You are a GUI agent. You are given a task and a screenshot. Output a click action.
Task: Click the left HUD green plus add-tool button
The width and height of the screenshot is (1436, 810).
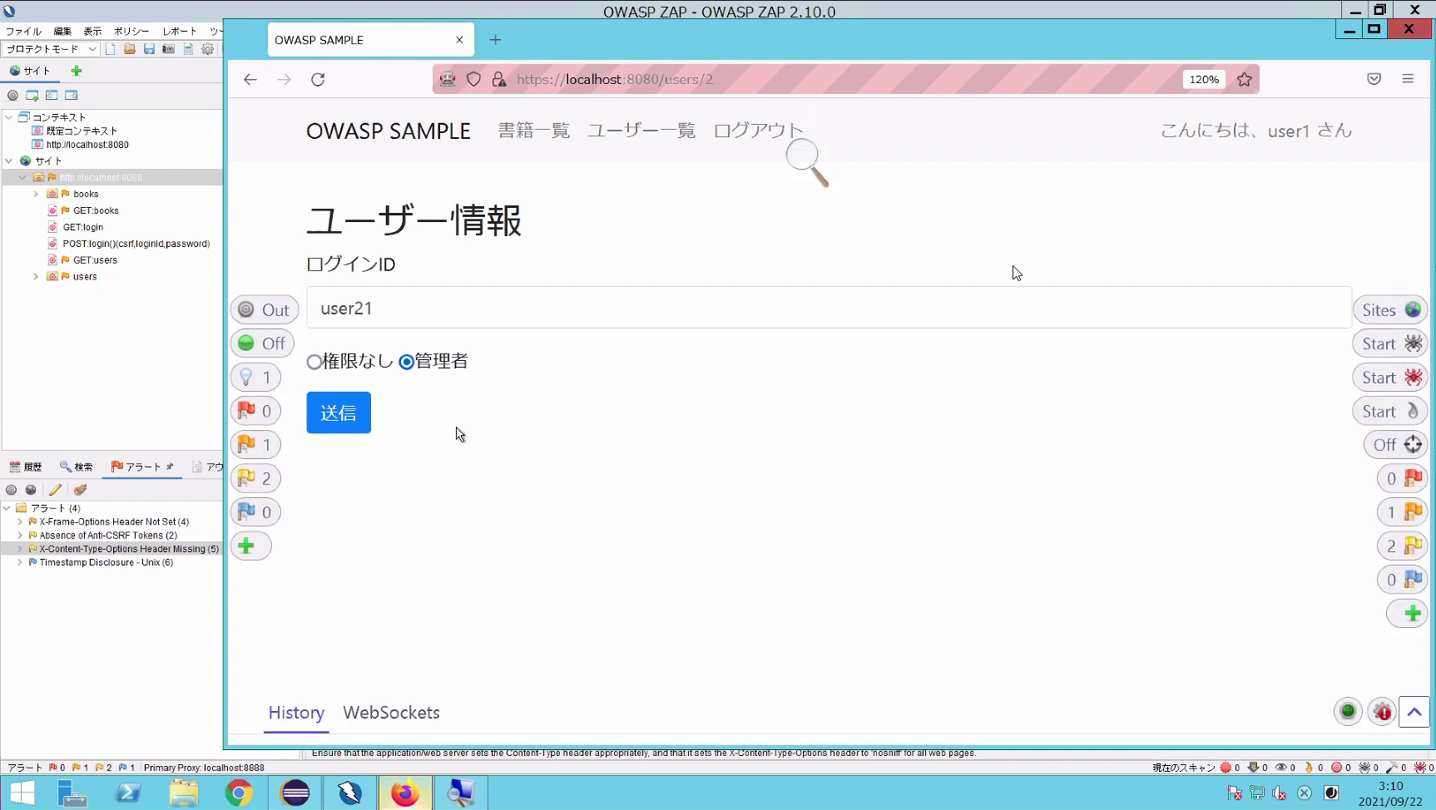[x=250, y=546]
